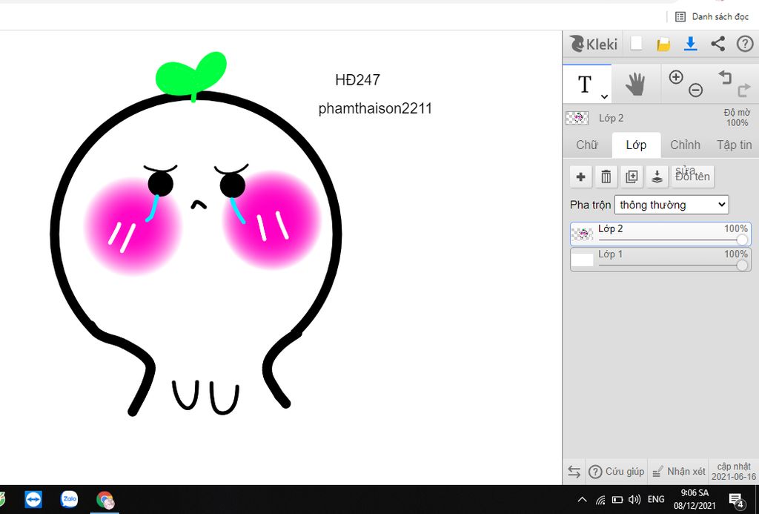Open the Danh sách đọc reading list
Screen dimensions: 759x514
[x=712, y=16]
